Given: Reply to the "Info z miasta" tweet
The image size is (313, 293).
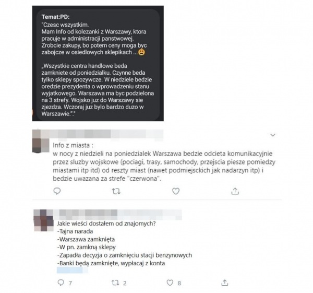Looking at the screenshot, I should 57,191.
